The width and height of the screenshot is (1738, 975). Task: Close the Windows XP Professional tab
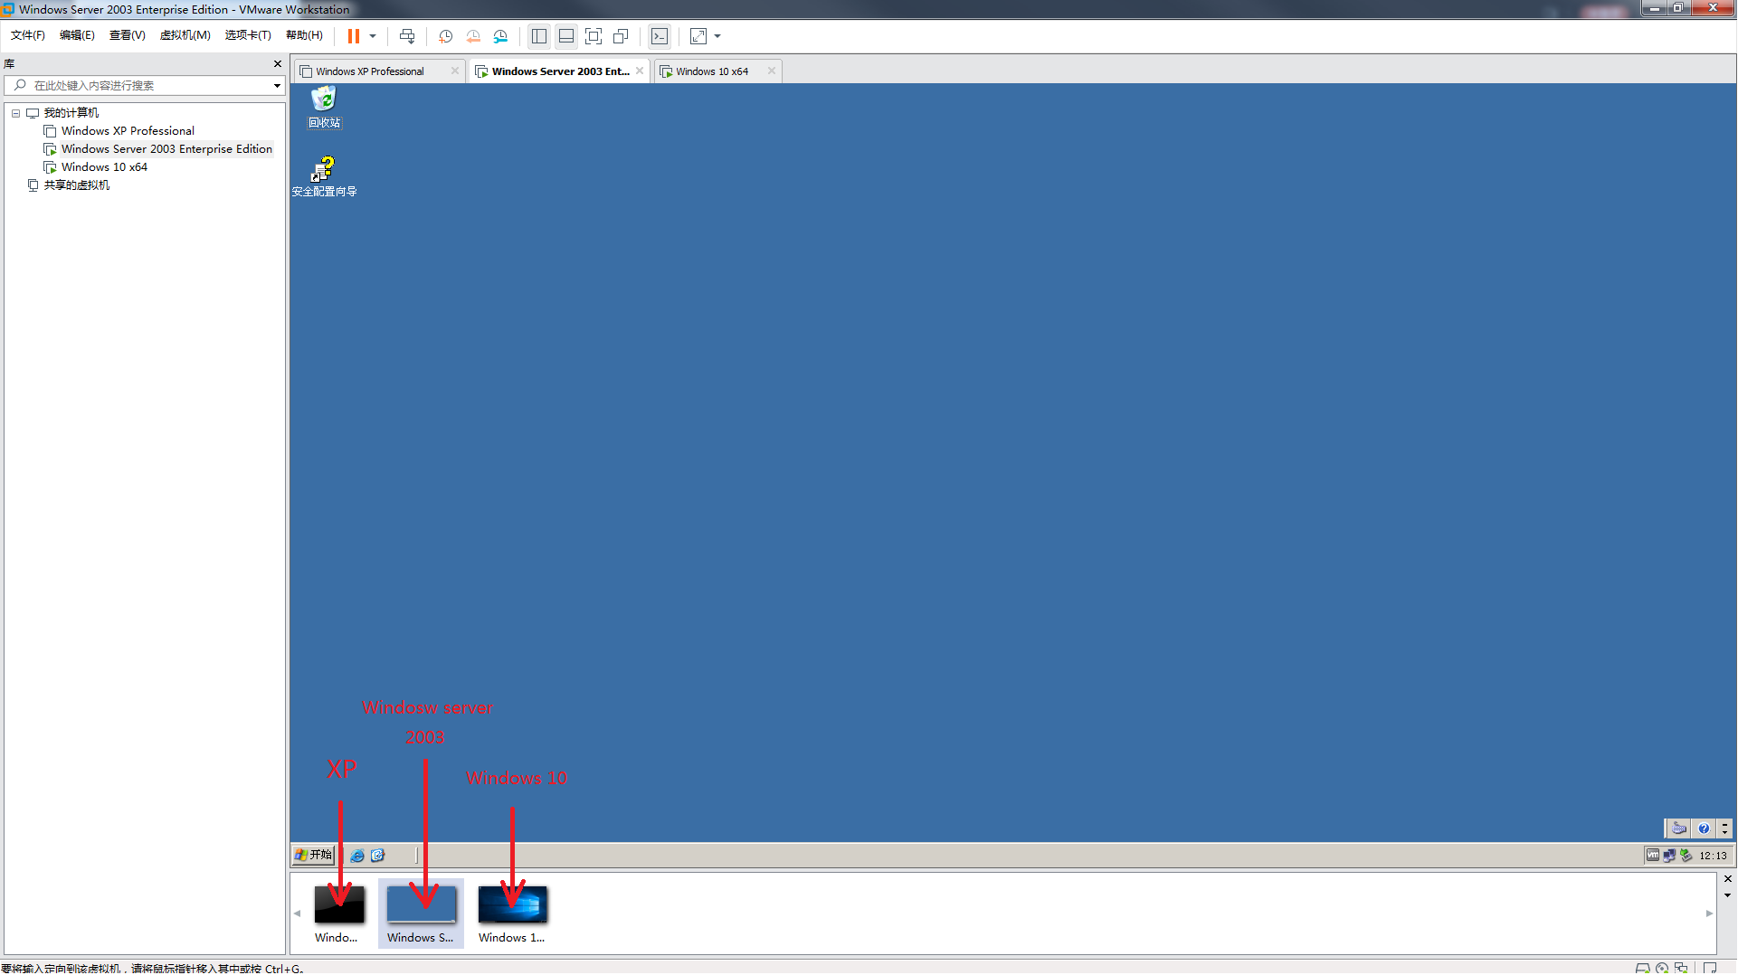[x=455, y=71]
